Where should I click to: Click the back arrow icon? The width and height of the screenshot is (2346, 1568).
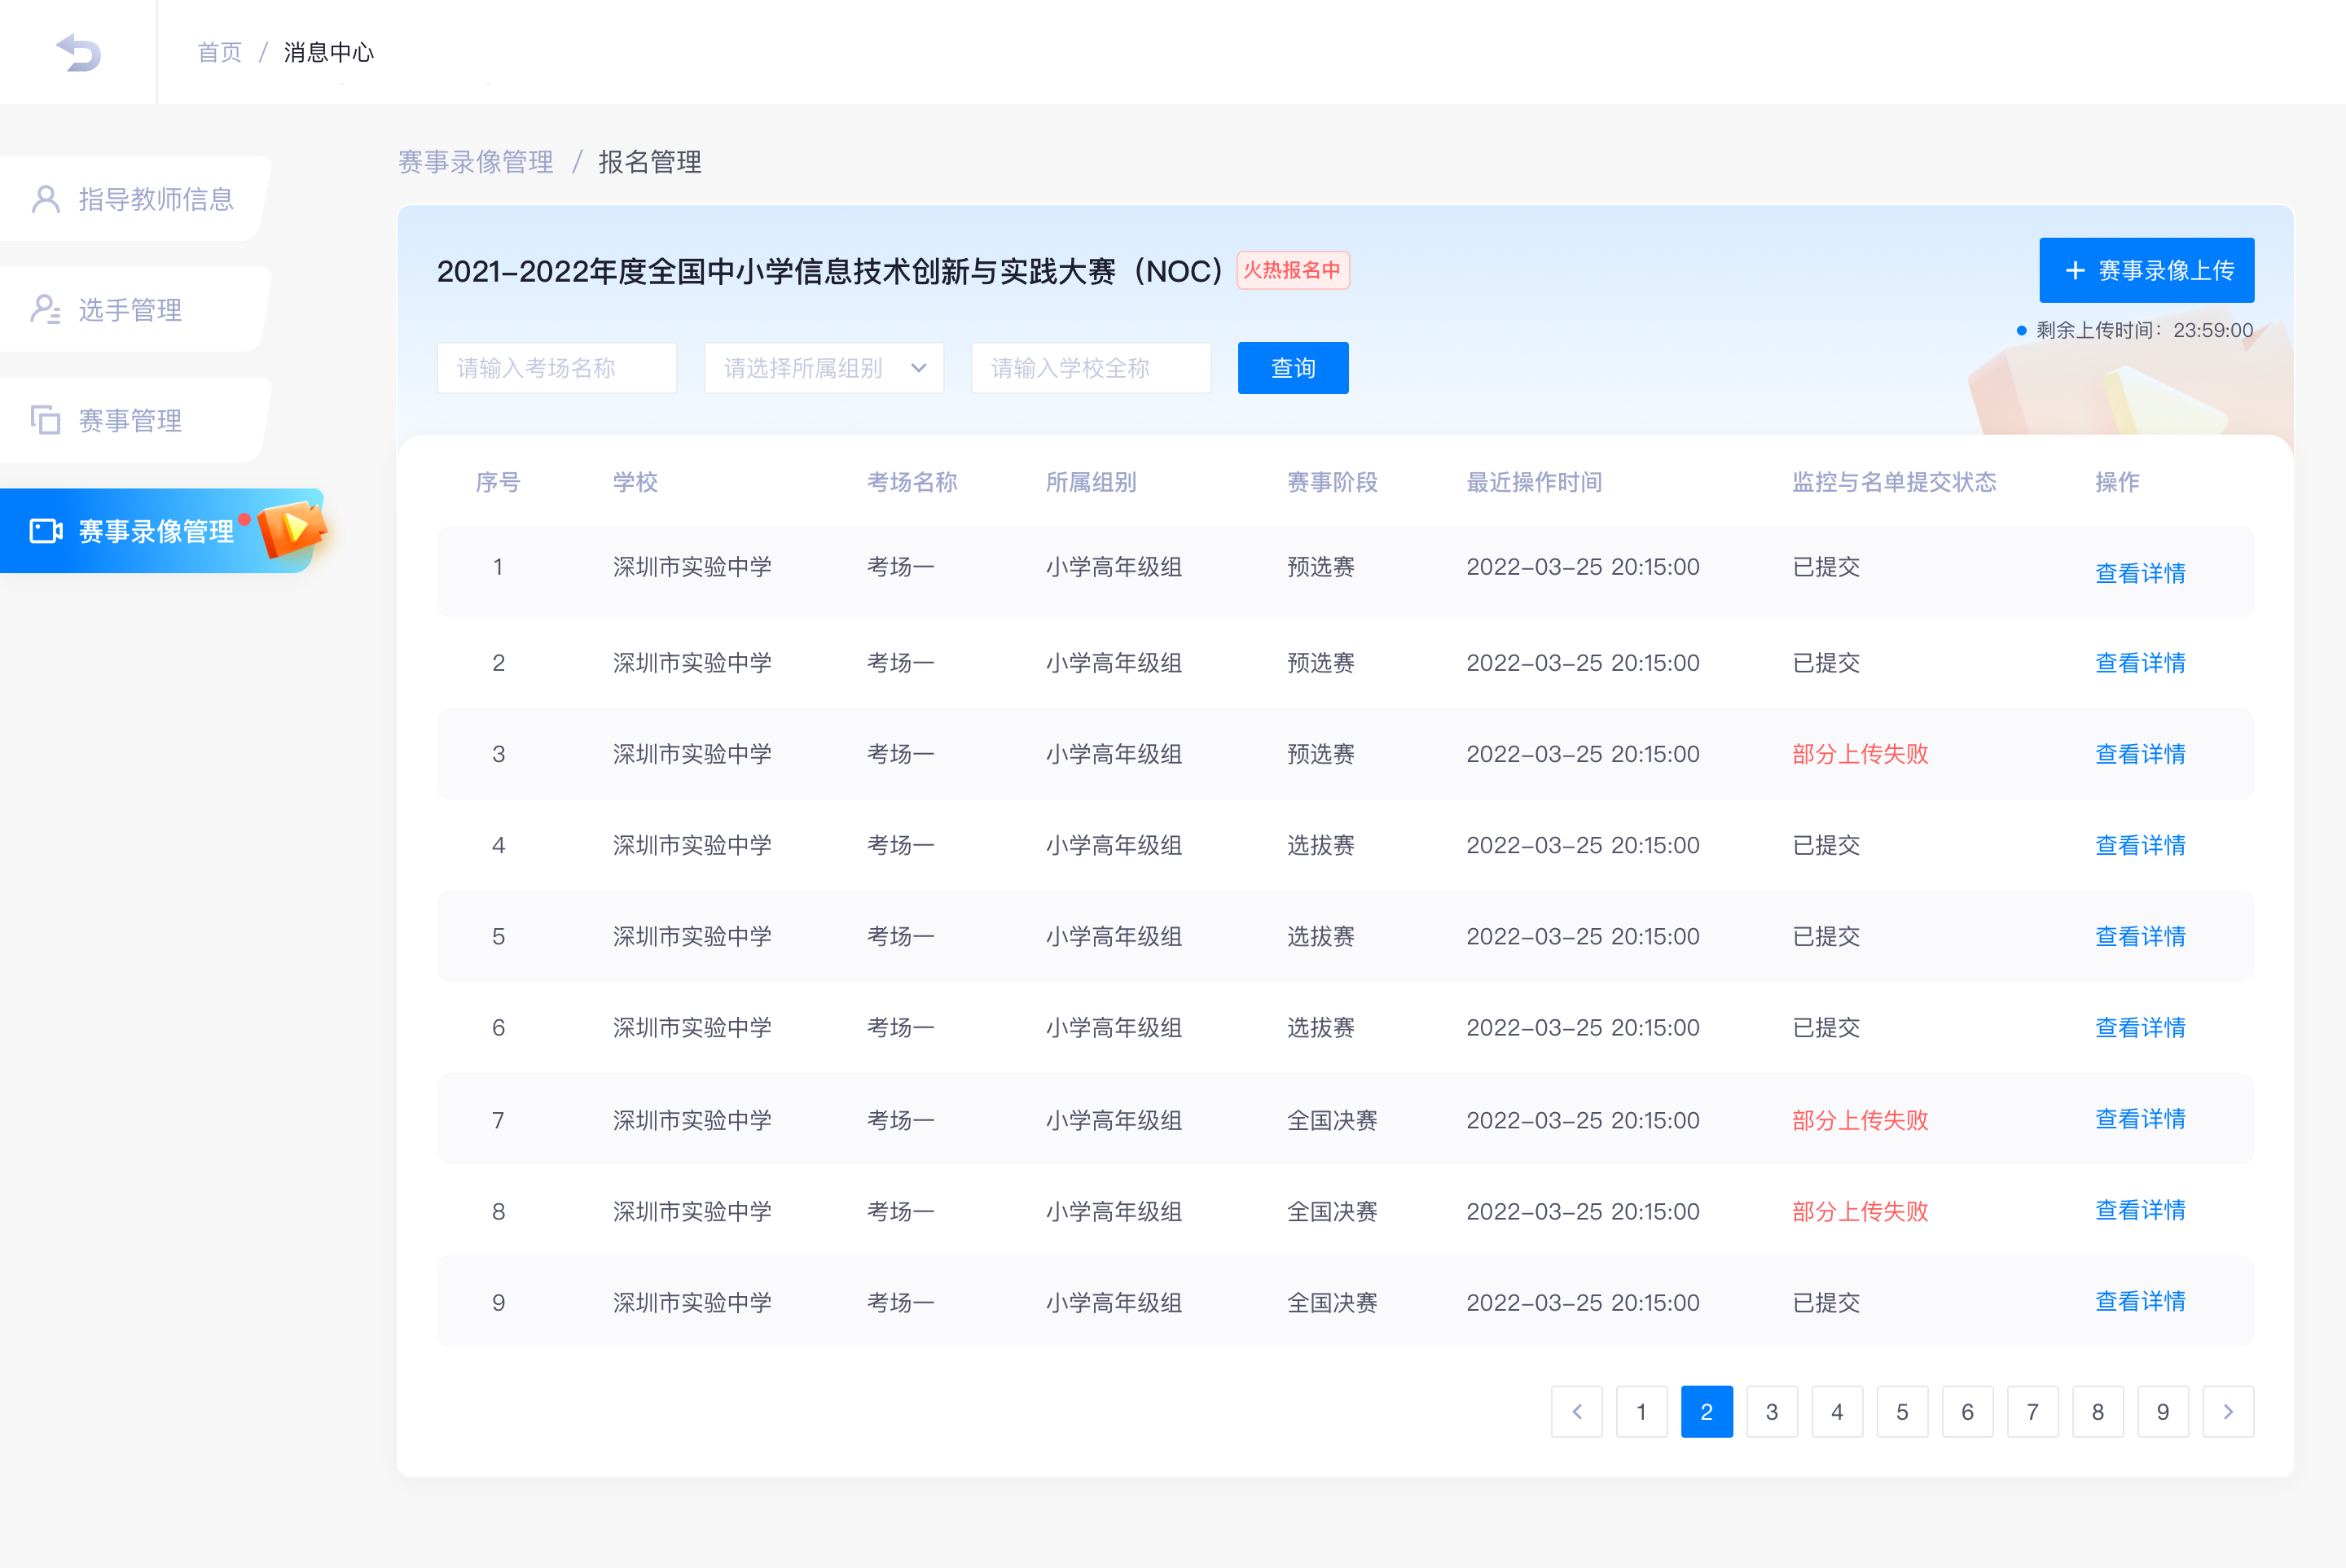click(x=78, y=52)
